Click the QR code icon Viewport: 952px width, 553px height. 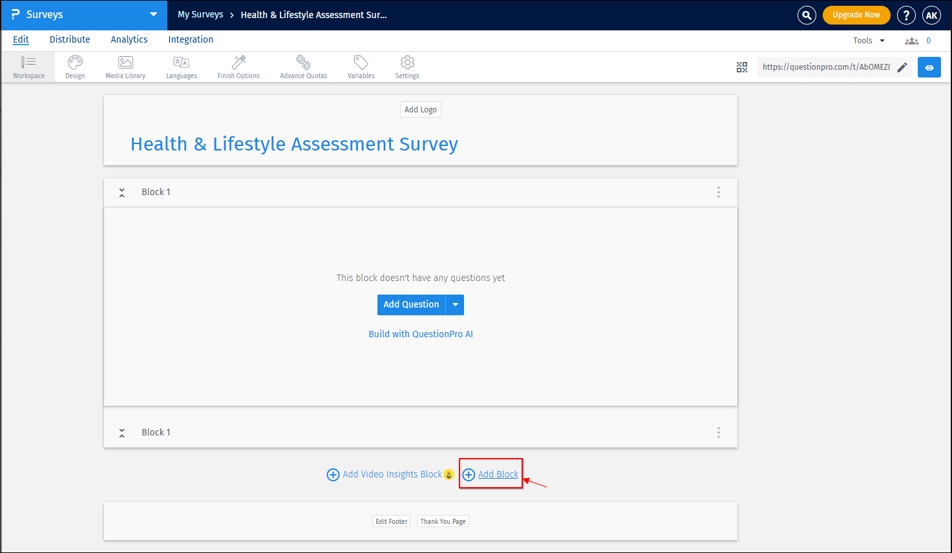point(741,67)
